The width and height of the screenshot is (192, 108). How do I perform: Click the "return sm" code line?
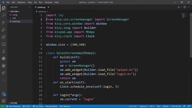point(67,78)
